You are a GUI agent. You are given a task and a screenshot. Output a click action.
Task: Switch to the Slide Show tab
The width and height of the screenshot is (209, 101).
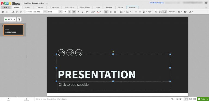click(x=85, y=7)
